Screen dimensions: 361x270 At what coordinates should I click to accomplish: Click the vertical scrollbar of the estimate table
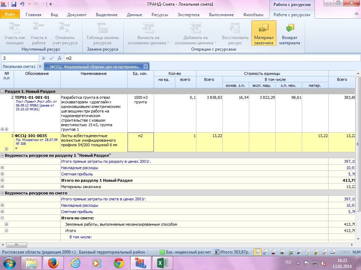tap(358, 144)
